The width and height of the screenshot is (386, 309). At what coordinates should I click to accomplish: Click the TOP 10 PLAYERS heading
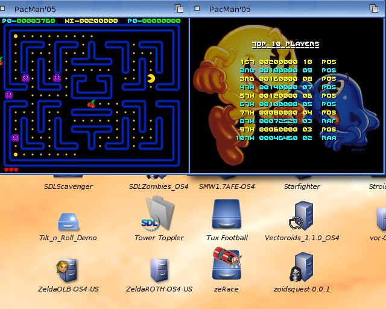285,44
